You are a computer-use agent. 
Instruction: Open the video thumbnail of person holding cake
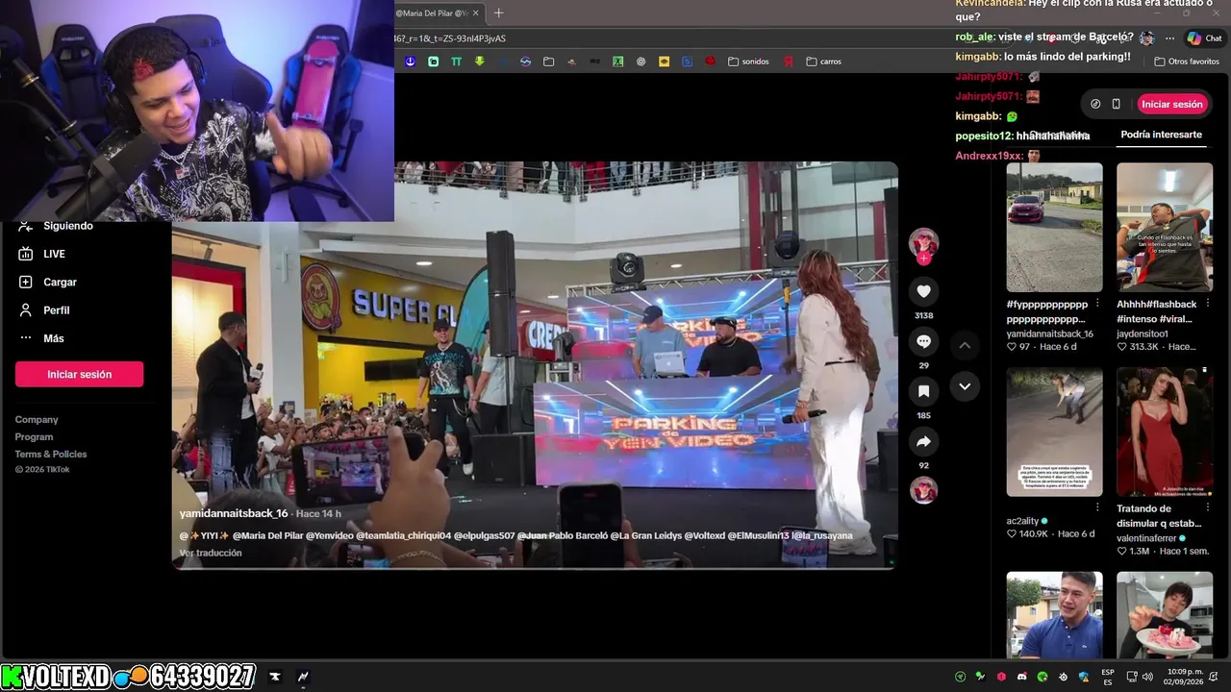pos(1165,615)
